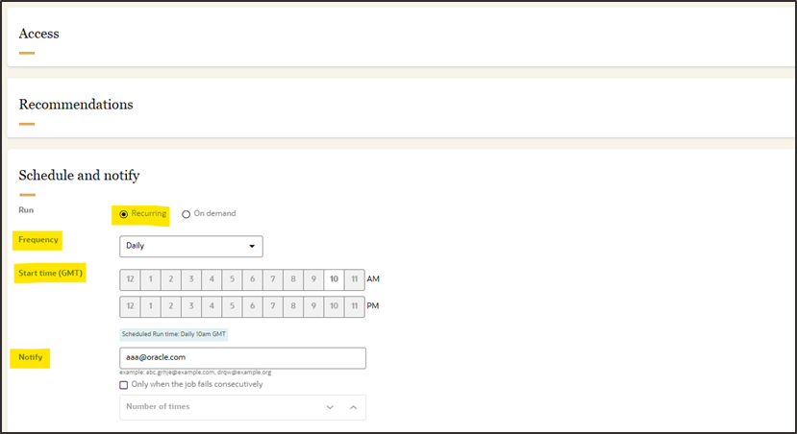Expand the Recommendations section
Image resolution: width=797 pixels, height=434 pixels.
coord(76,104)
